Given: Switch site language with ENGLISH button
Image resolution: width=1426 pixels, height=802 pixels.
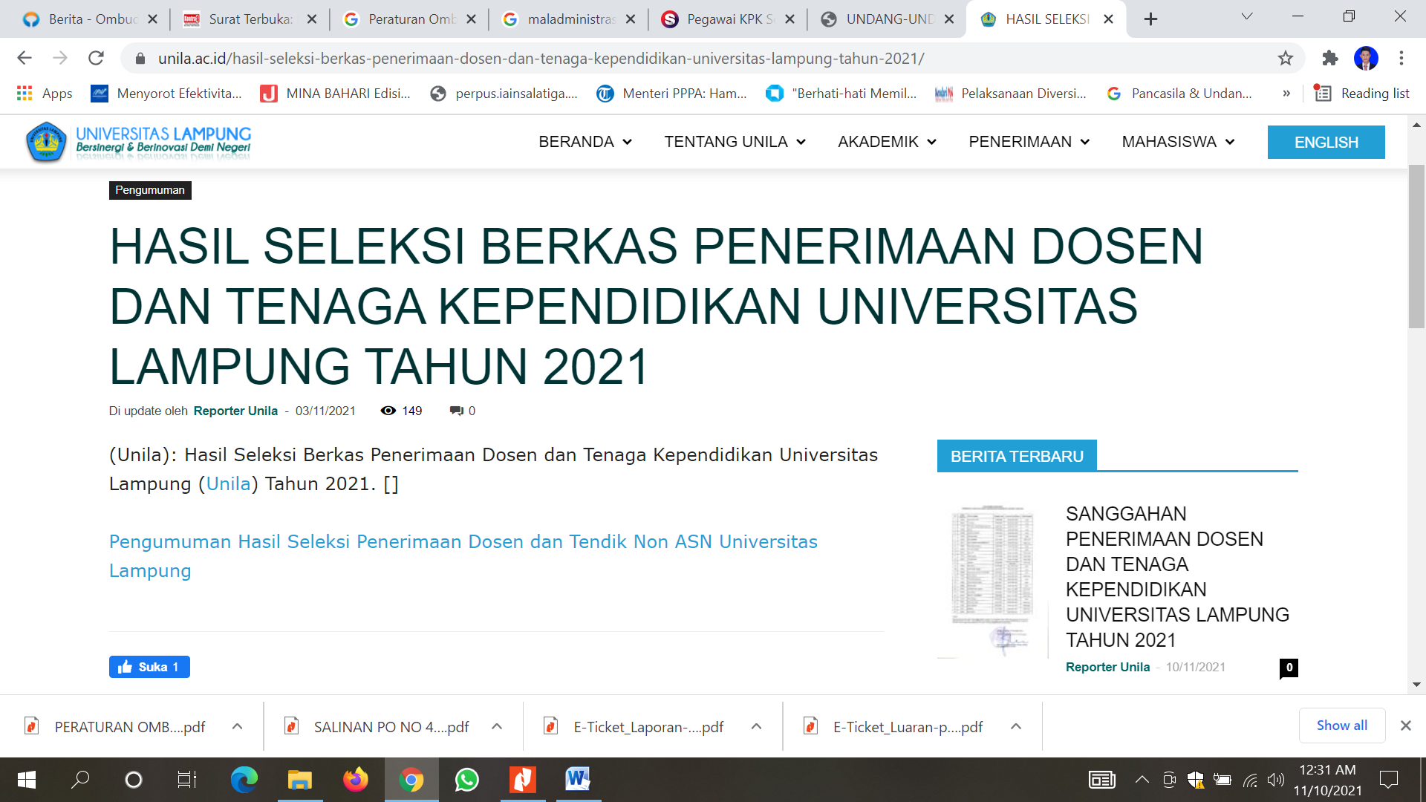Looking at the screenshot, I should [1326, 142].
